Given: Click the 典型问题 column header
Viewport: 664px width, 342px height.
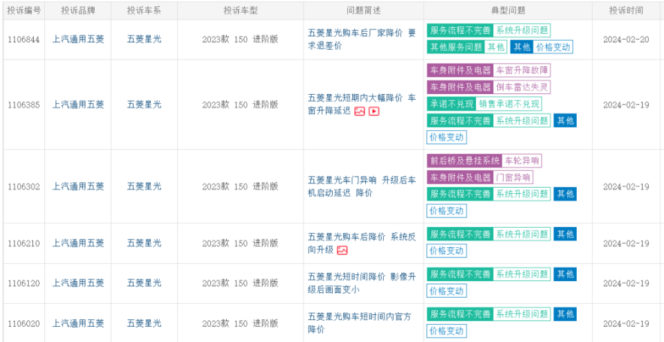Looking at the screenshot, I should (x=508, y=10).
